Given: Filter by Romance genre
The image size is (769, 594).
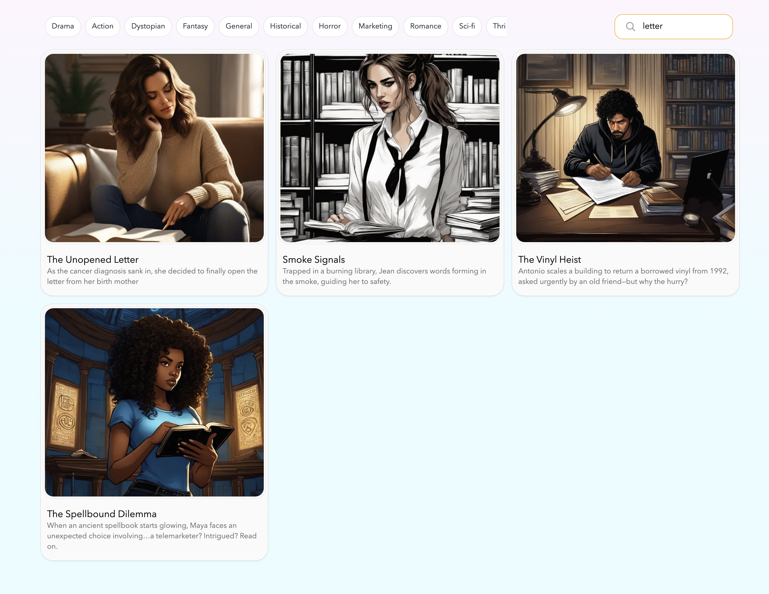Looking at the screenshot, I should [x=425, y=26].
